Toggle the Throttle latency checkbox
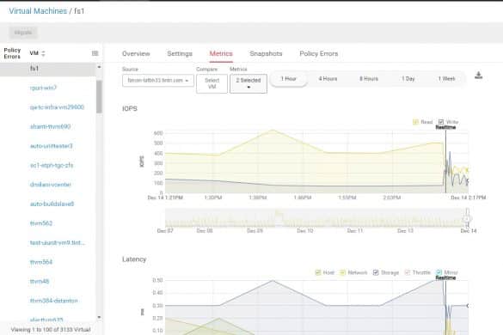The image size is (503, 335). coord(408,272)
